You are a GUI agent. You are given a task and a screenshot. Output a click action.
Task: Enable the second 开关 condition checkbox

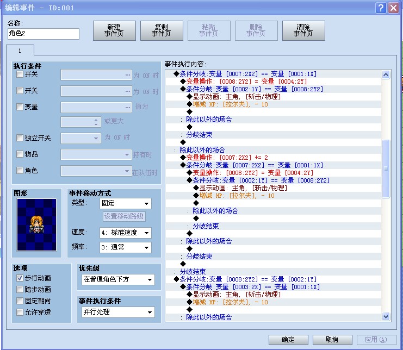click(20, 91)
